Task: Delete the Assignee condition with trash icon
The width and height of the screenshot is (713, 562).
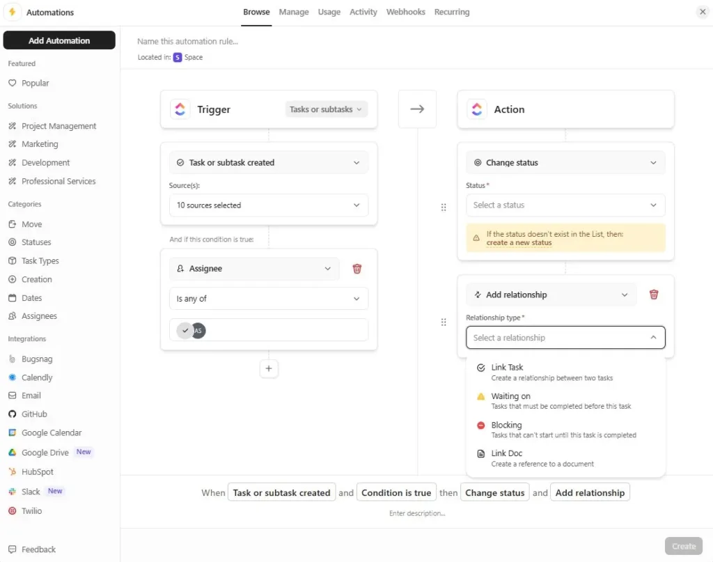Action: click(357, 269)
